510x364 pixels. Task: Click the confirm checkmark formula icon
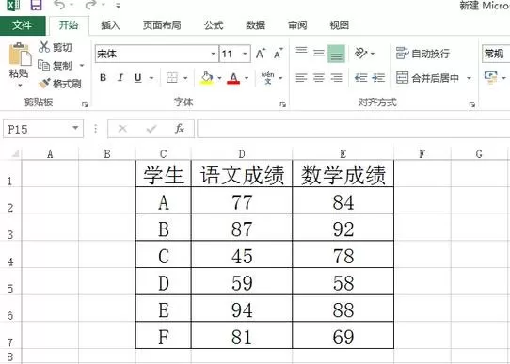[x=151, y=129]
